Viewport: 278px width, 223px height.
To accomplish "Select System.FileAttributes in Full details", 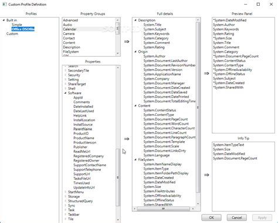I will [x=159, y=191].
